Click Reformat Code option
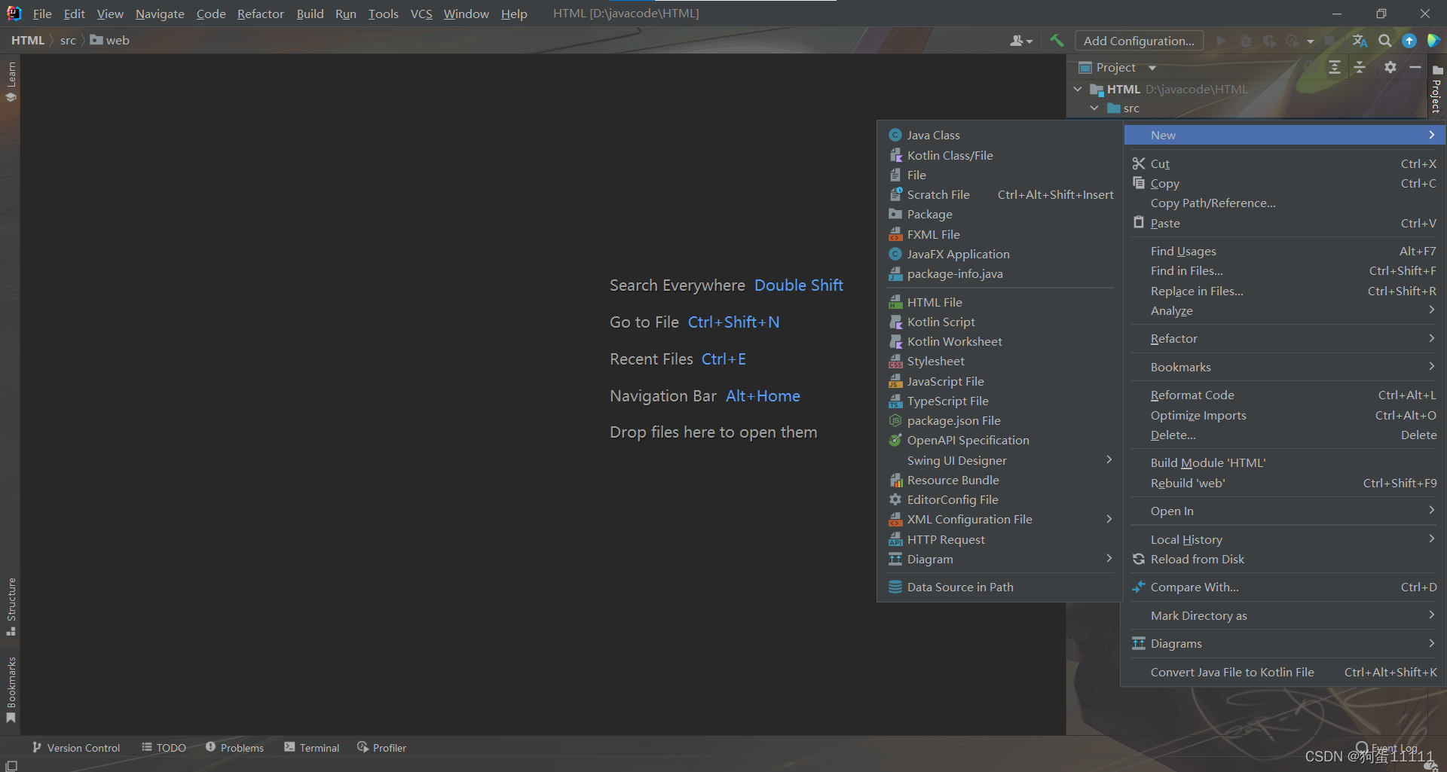 pyautogui.click(x=1284, y=395)
